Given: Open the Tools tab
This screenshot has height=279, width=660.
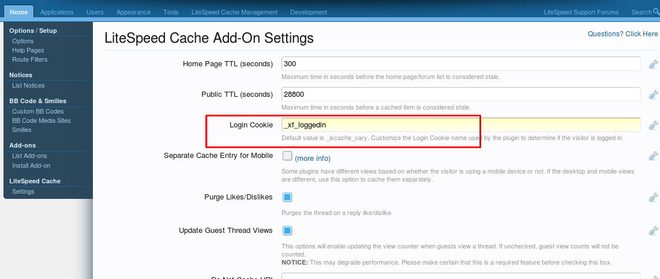Looking at the screenshot, I should click(x=171, y=12).
